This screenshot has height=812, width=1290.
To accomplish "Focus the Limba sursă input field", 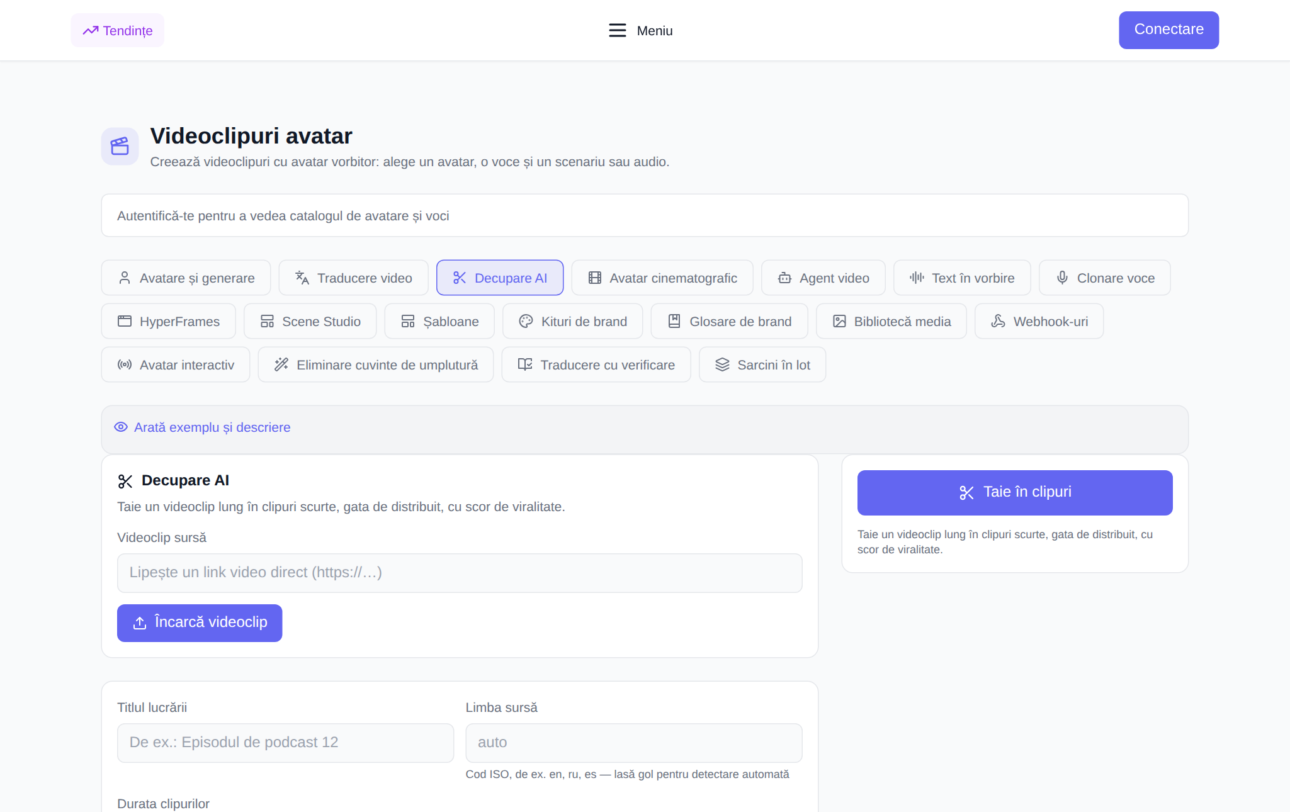I will click(634, 743).
